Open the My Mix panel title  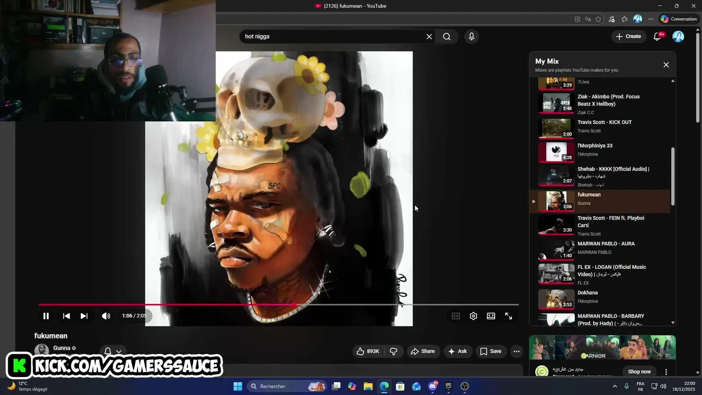click(x=547, y=61)
